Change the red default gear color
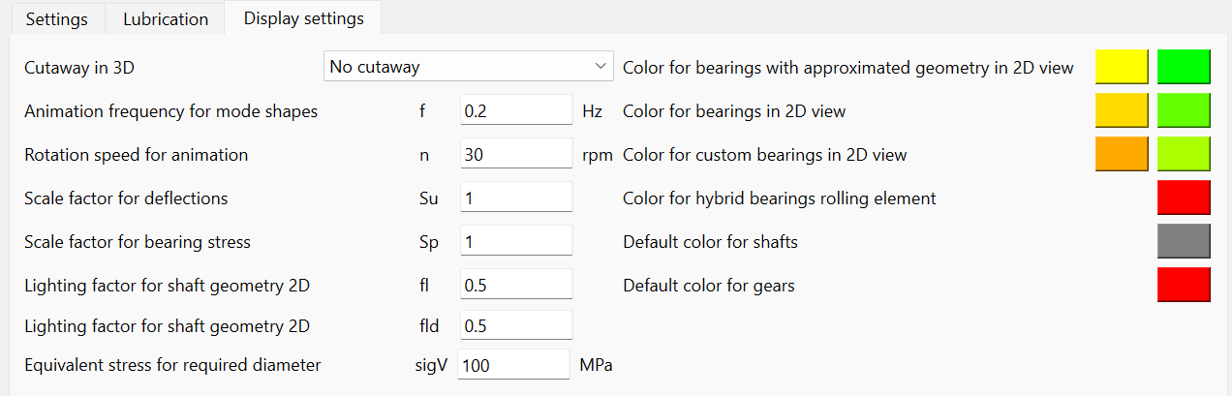This screenshot has height=396, width=1232. point(1184,285)
